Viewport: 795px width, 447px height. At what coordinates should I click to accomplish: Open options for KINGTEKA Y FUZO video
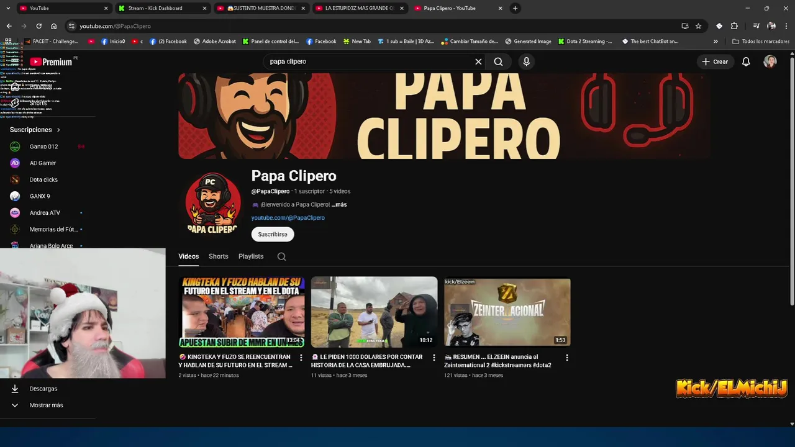coord(301,358)
